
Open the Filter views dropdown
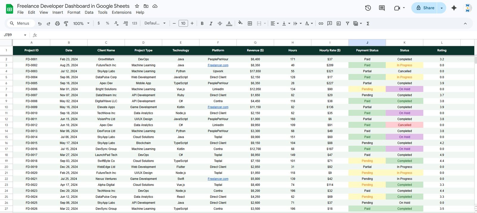(x=357, y=24)
